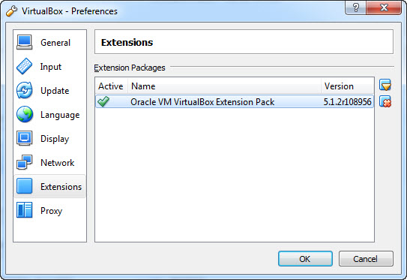
Task: Open help with question mark button
Action: 355,8
